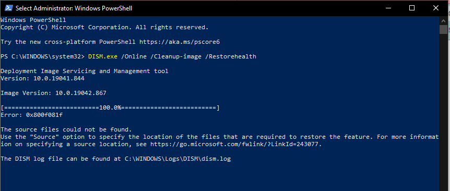
Task: Click the /Online parameter
Action: 134,56
